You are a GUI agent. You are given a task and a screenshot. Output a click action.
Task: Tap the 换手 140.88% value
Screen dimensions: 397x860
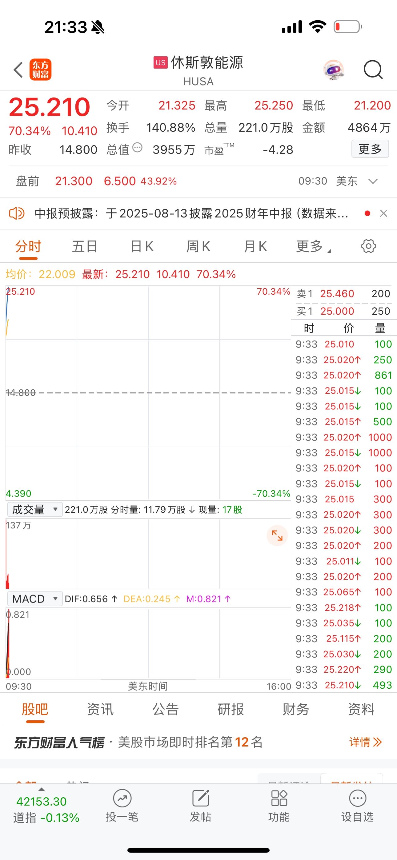coord(170,128)
